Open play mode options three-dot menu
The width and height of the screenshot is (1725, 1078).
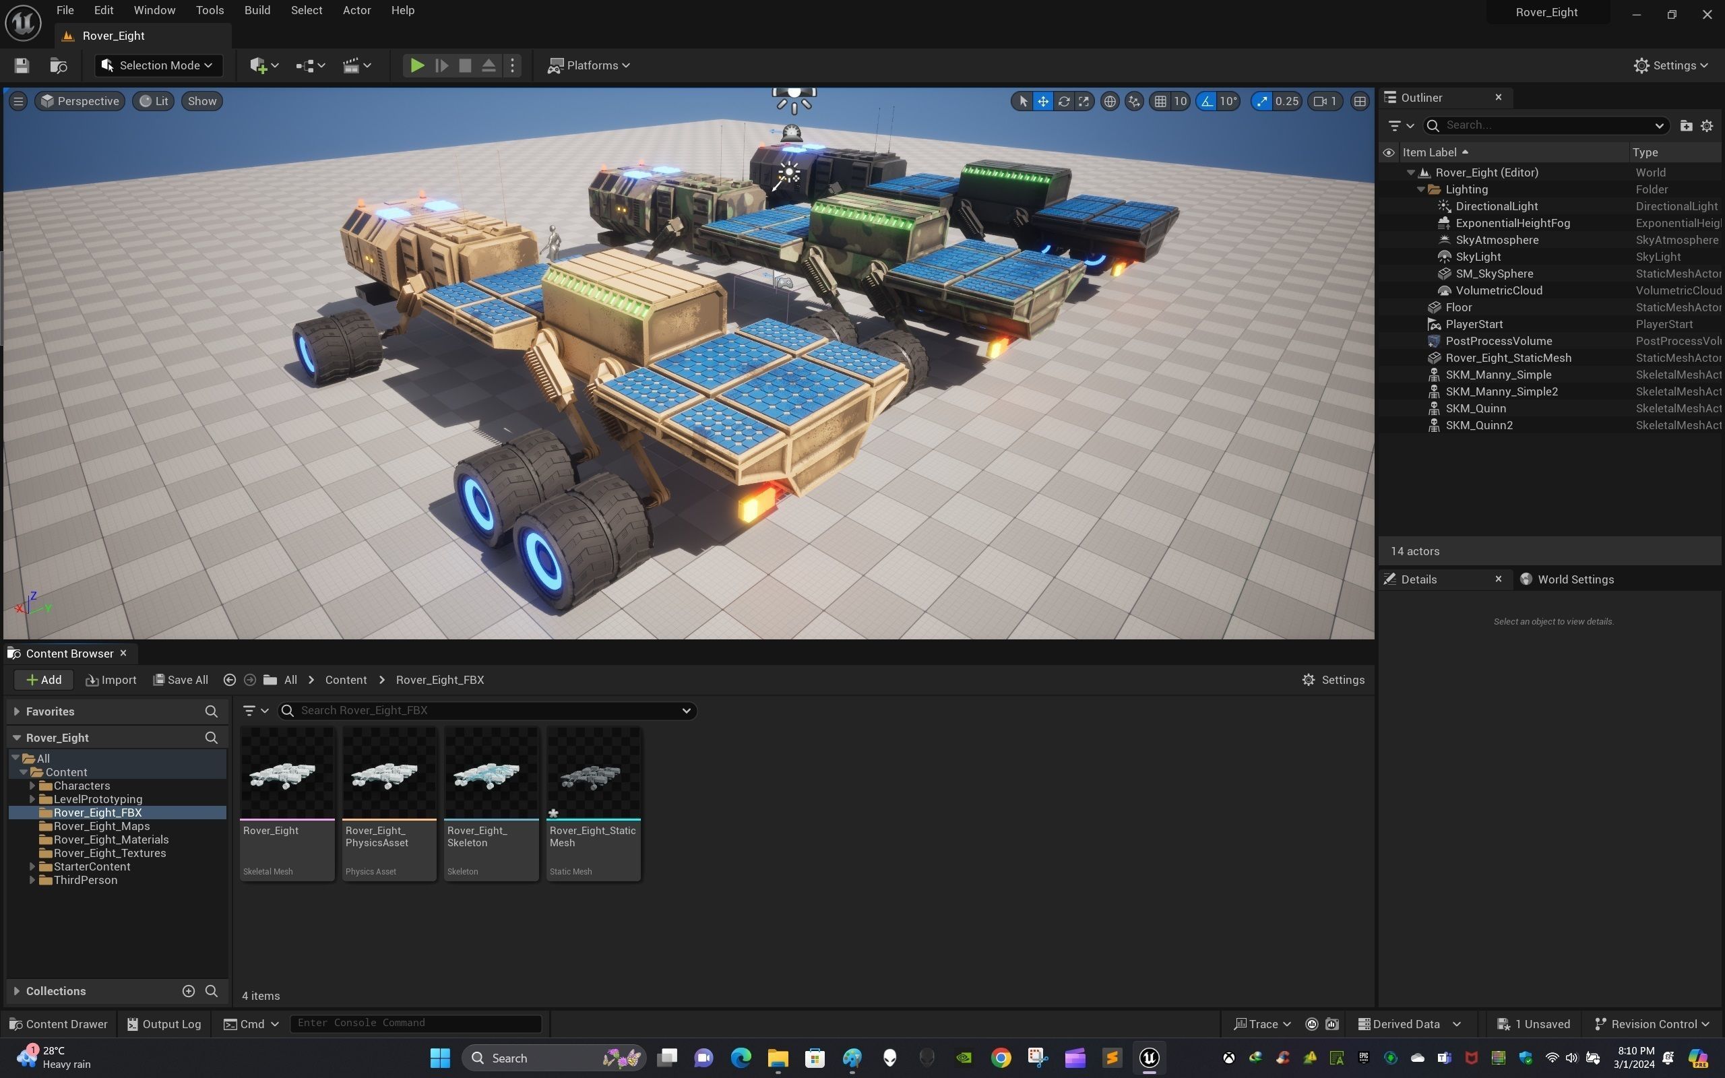click(x=512, y=65)
